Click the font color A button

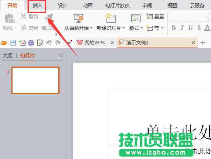click(x=207, y=28)
